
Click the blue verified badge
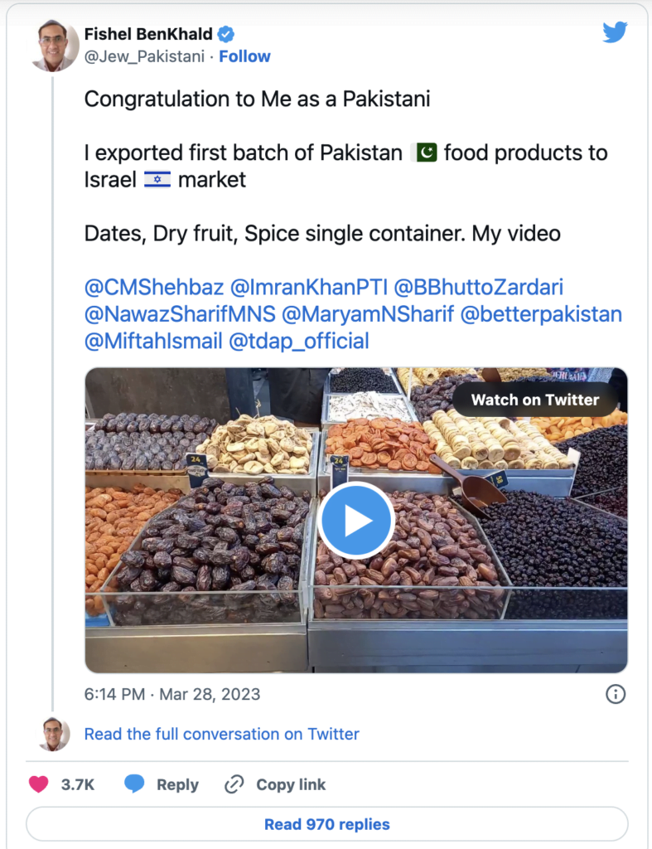225,34
